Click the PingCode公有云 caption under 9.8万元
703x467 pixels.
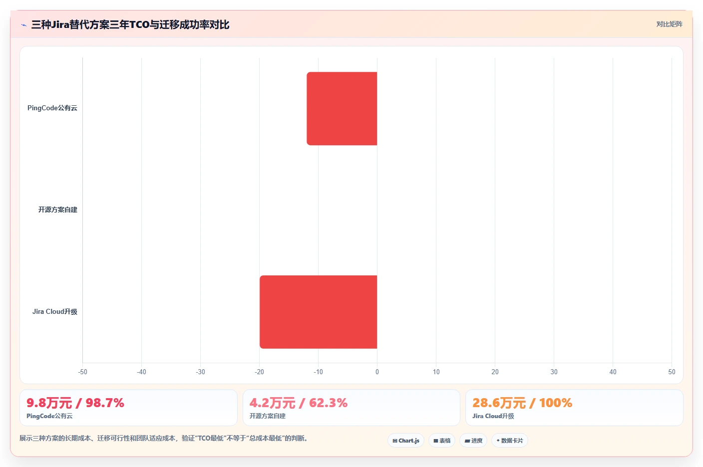(x=49, y=416)
